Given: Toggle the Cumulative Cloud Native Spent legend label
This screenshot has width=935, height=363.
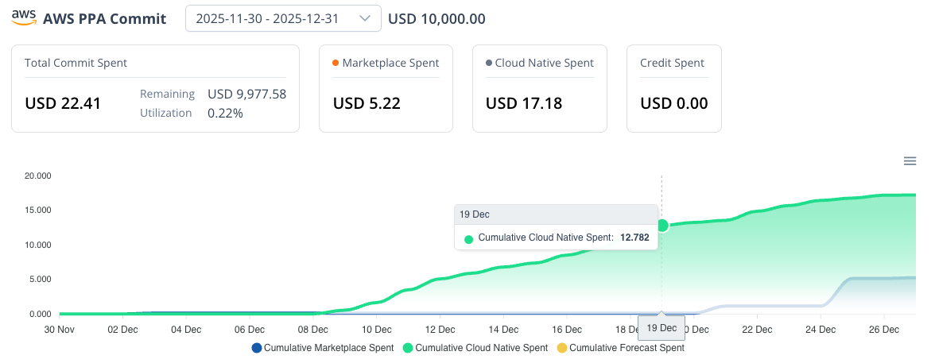Looking at the screenshot, I should tap(481, 348).
